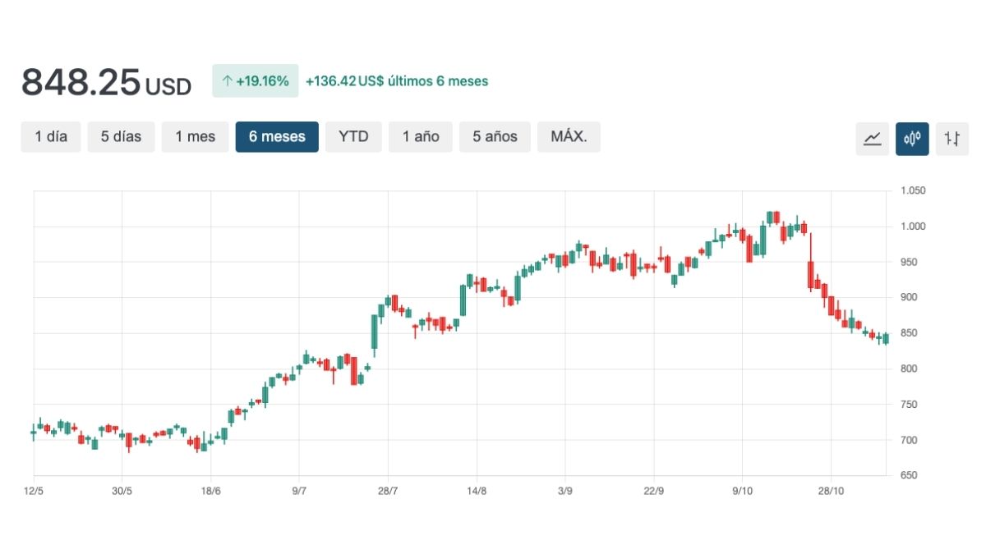Show maximum history with MÁX. button
Screen dimensions: 986x554
tap(569, 137)
